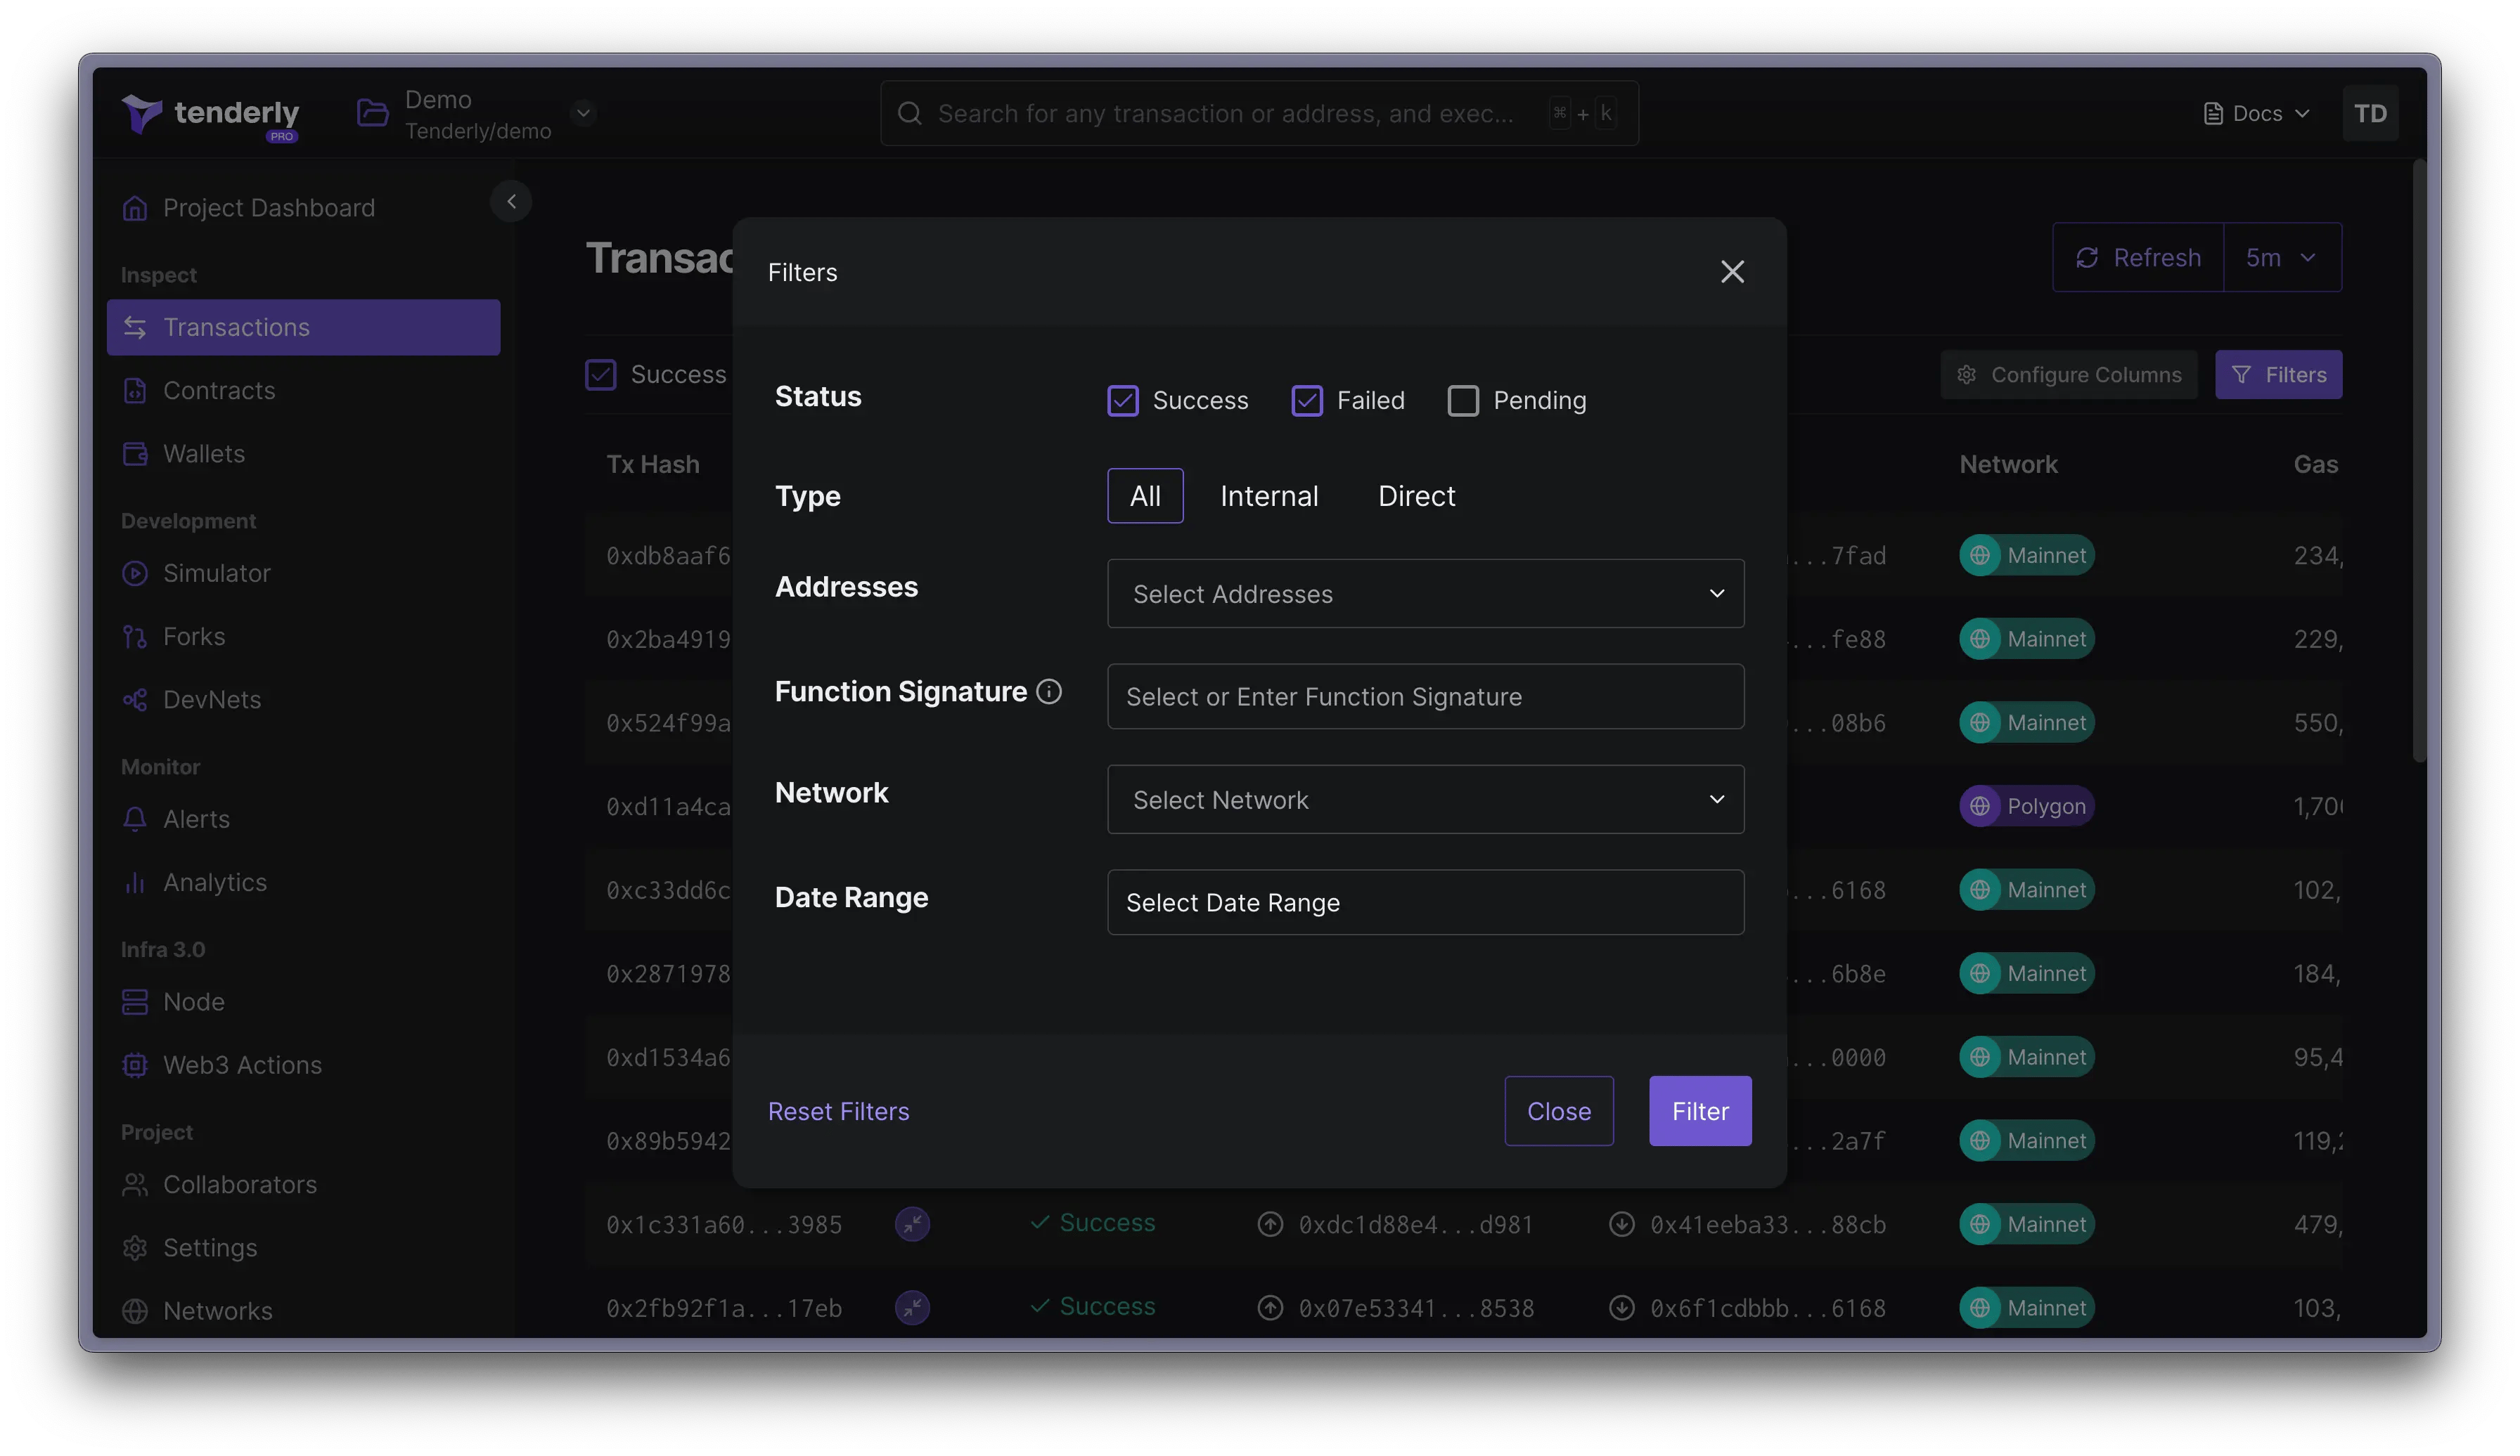Click the Analytics bar chart icon

[135, 883]
